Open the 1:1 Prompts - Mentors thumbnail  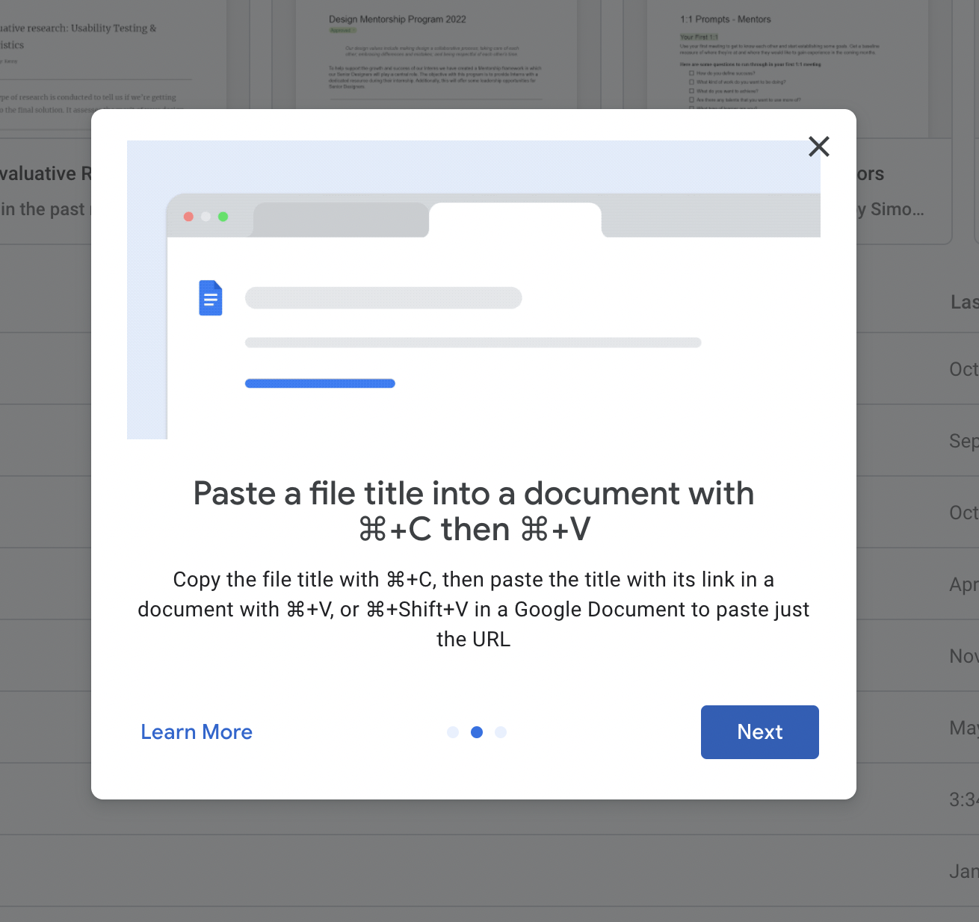[788, 55]
